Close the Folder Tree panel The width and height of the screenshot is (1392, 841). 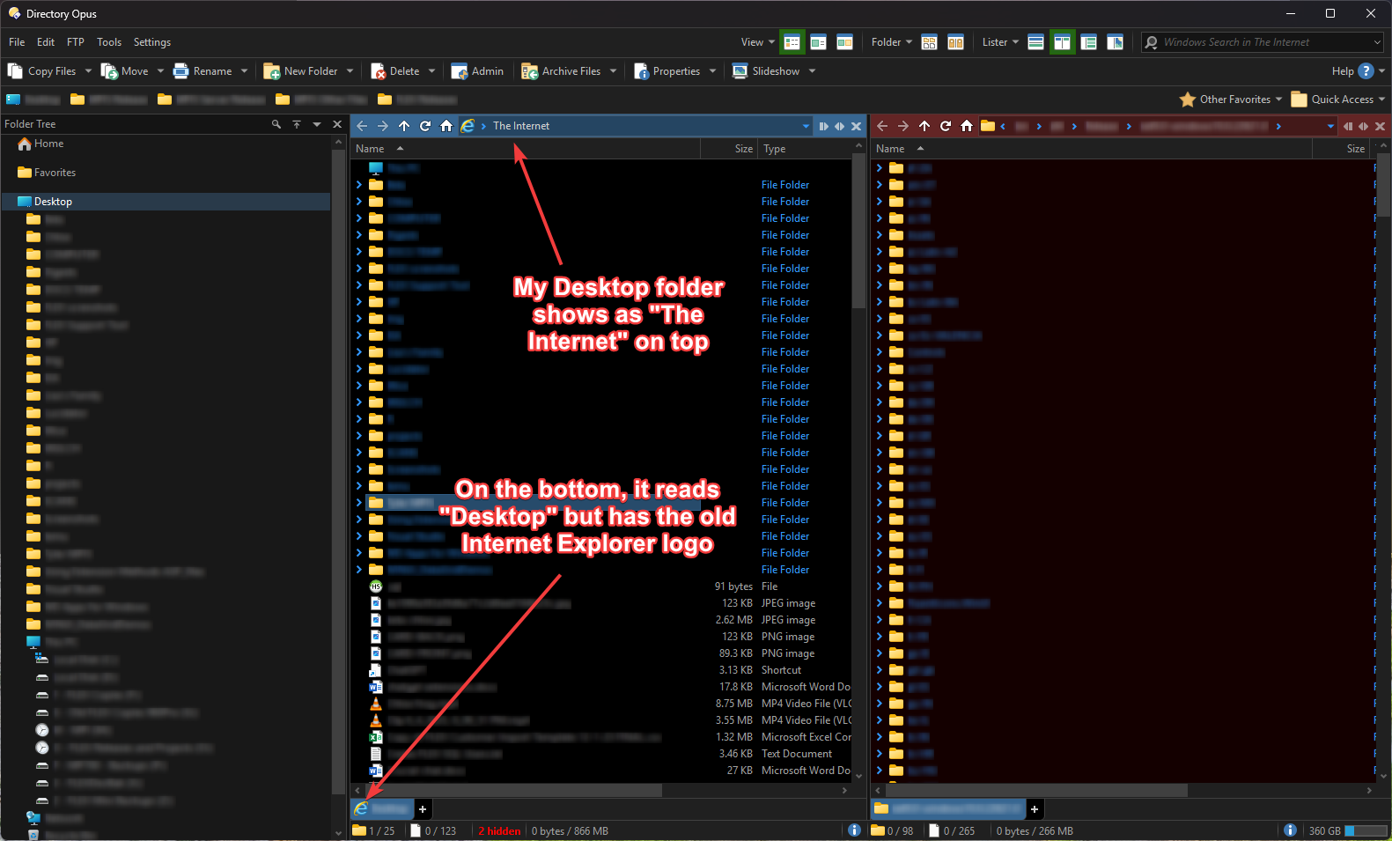click(337, 124)
